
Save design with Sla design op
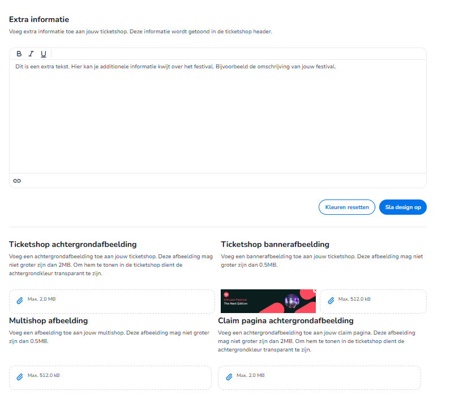pos(402,207)
